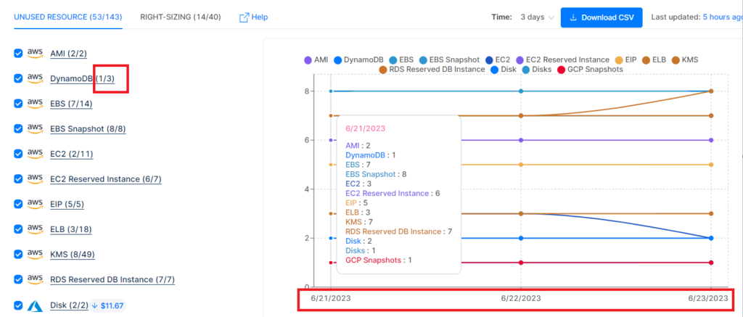
Task: Toggle the GCP Snapshots legend entry
Action: (x=591, y=70)
